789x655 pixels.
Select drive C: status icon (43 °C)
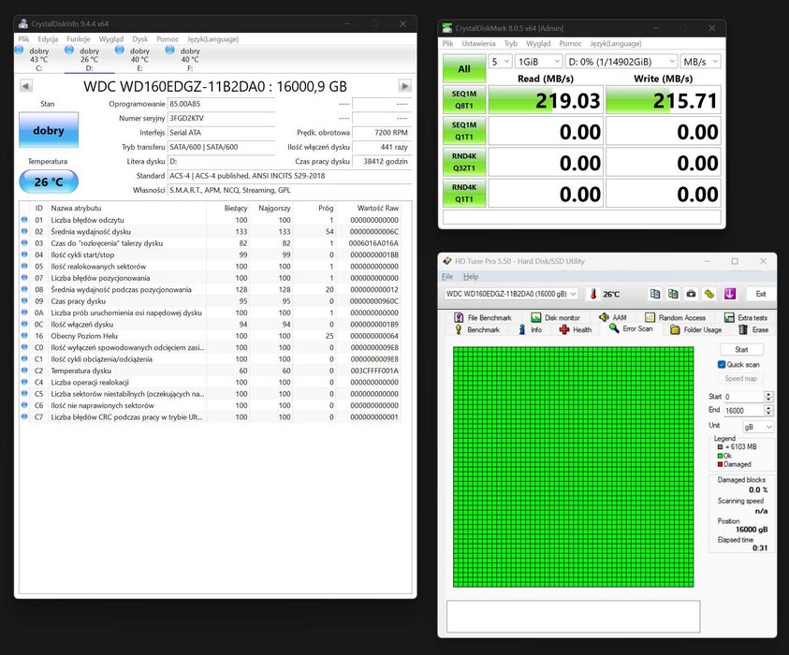tap(19, 50)
